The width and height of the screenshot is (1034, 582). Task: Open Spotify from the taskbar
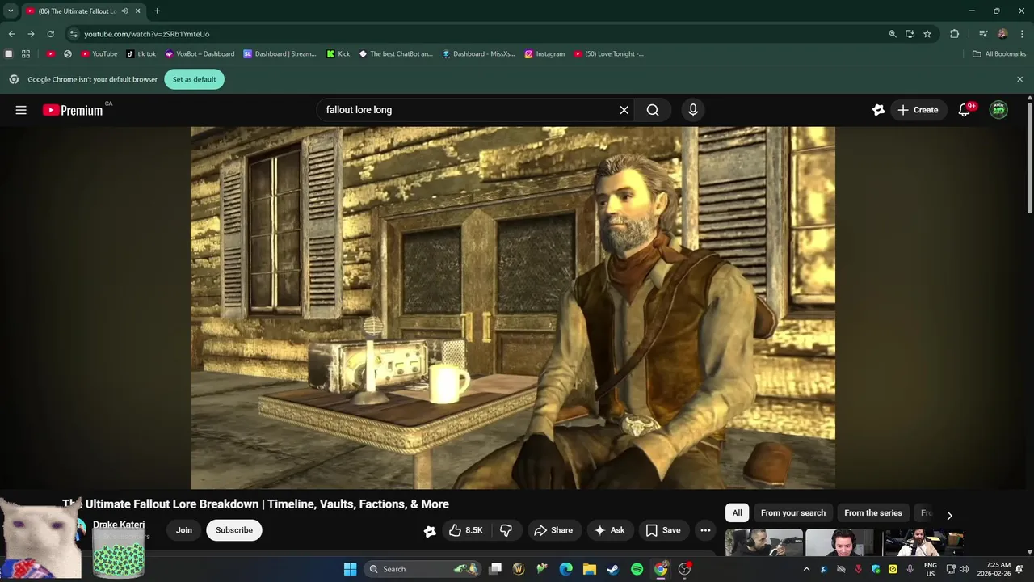pos(637,569)
